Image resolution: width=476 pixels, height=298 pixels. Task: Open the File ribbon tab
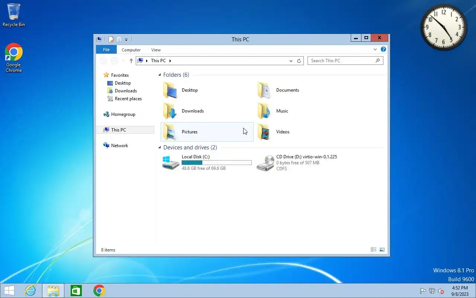(x=106, y=50)
